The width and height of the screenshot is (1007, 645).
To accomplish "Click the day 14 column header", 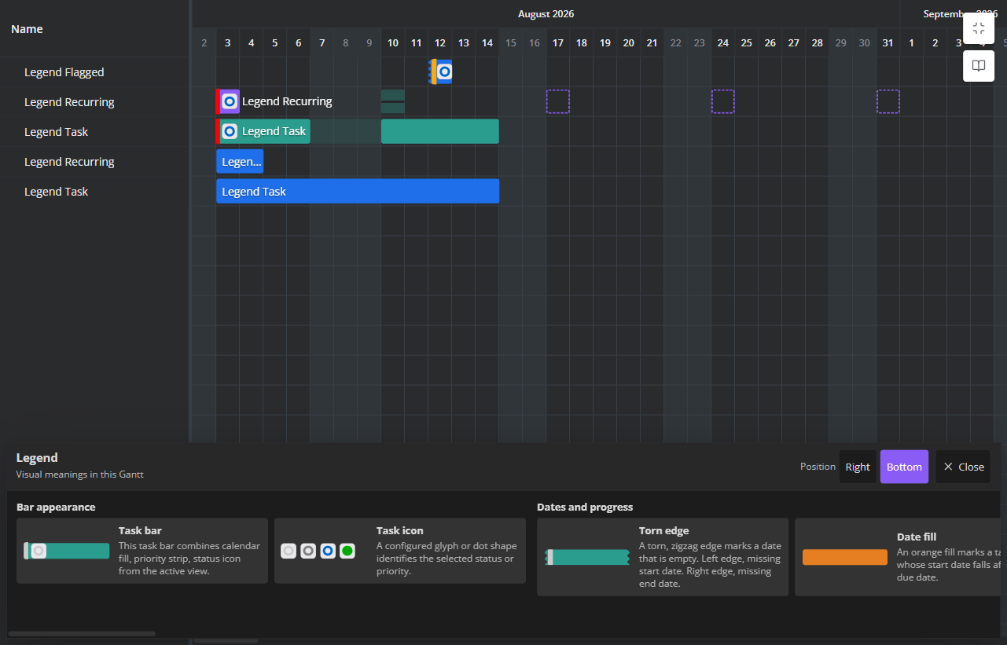I will tap(487, 42).
